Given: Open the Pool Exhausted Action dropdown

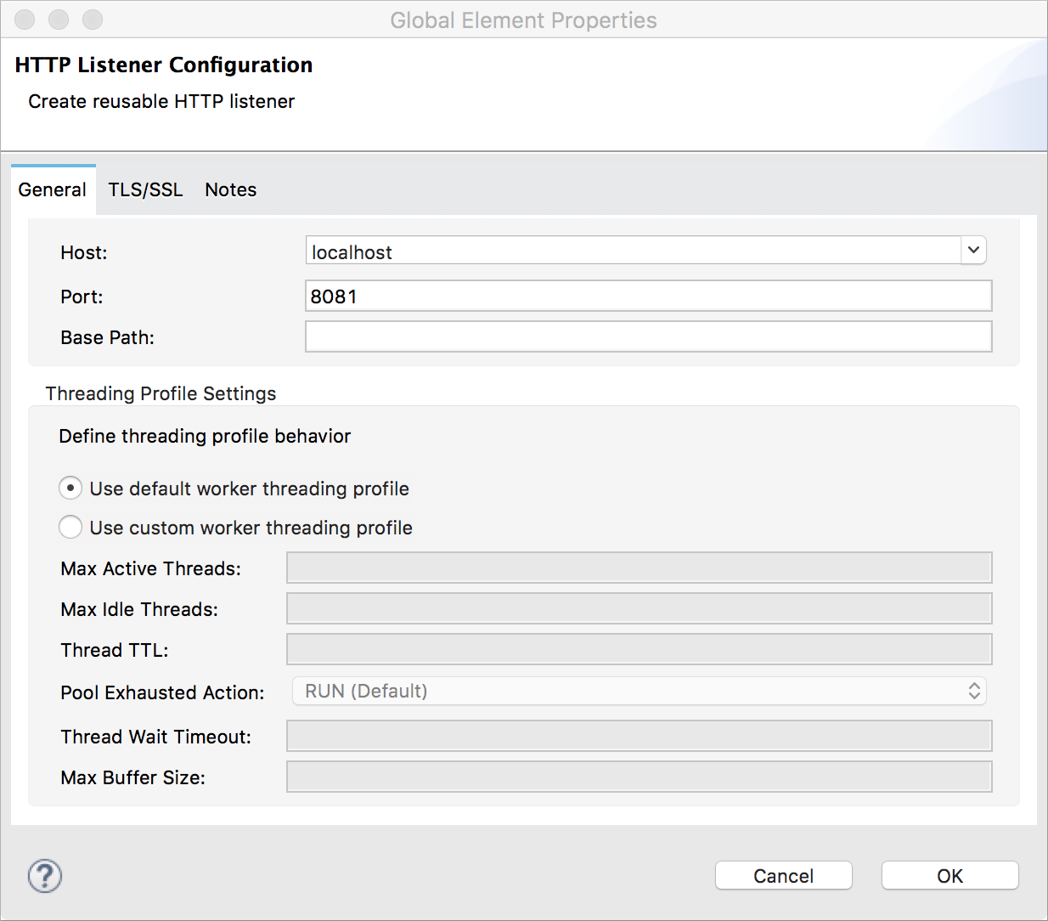Looking at the screenshot, I should 639,692.
